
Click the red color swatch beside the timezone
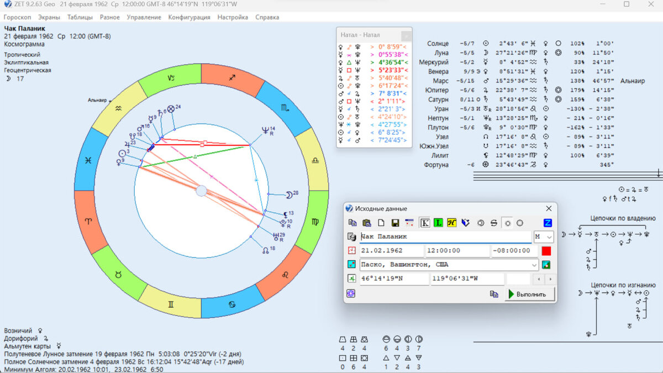click(546, 251)
